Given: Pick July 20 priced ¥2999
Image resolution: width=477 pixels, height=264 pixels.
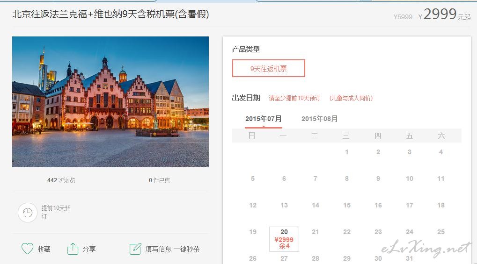Looking at the screenshot, I should click(284, 239).
